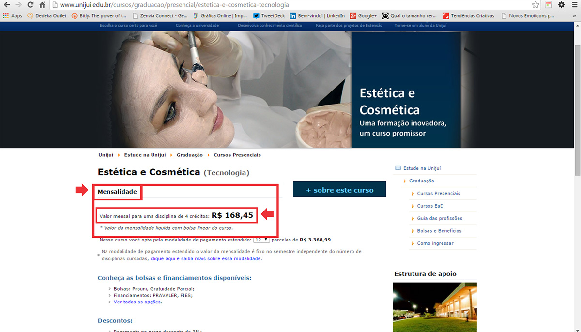Select the Mensalidade tab

coord(117,192)
